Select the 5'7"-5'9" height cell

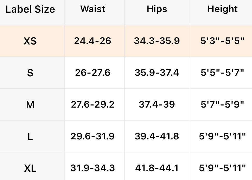pyautogui.click(x=222, y=104)
